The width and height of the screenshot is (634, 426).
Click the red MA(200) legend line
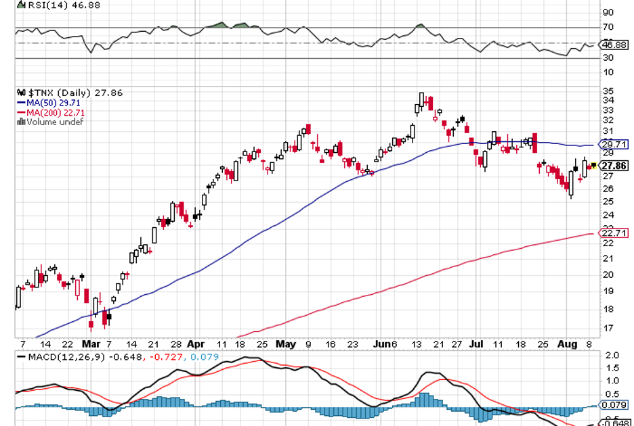point(20,112)
